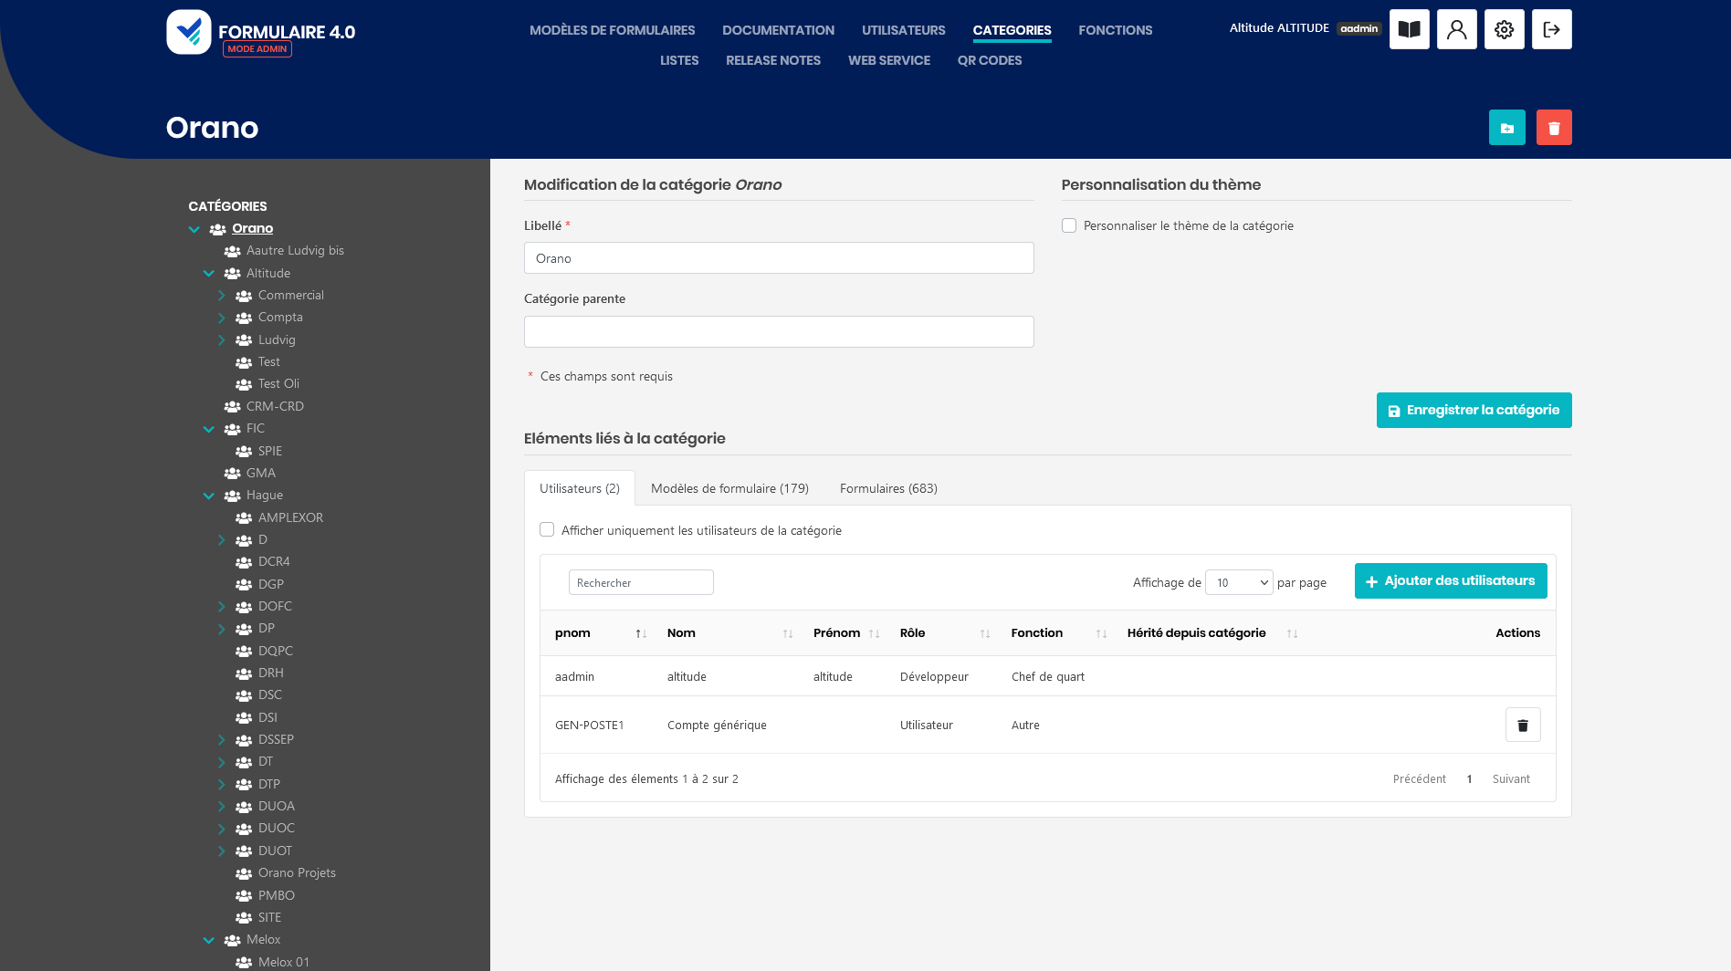Click the Rechercher search field
Viewport: 1731px width, 971px height.
pyautogui.click(x=641, y=582)
